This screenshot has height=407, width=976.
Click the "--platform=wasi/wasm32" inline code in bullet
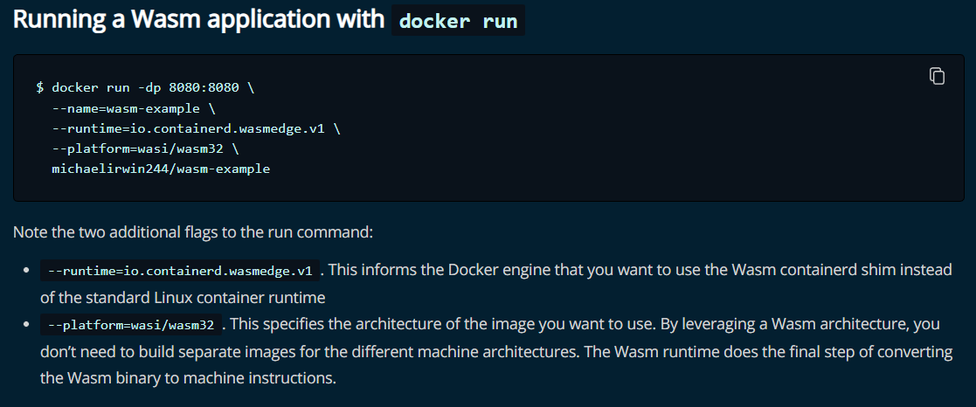131,325
